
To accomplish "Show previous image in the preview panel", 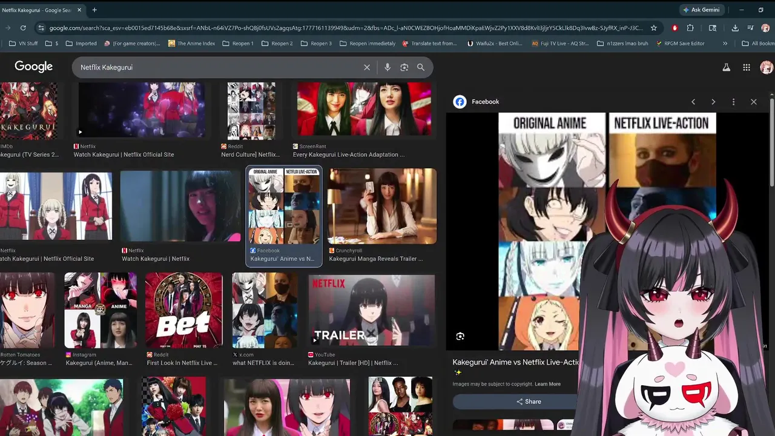I will point(693,102).
